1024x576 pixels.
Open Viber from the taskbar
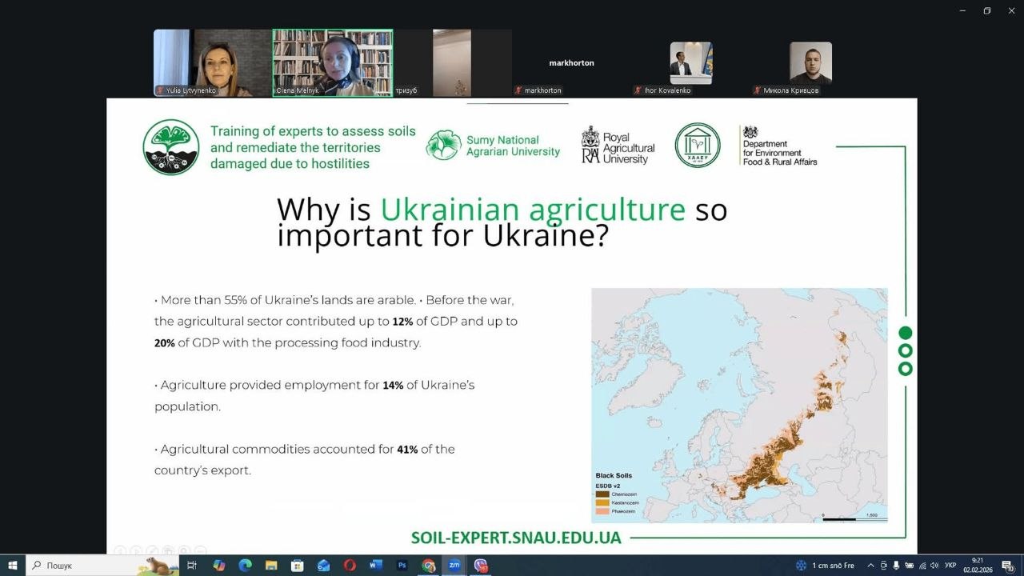(481, 566)
